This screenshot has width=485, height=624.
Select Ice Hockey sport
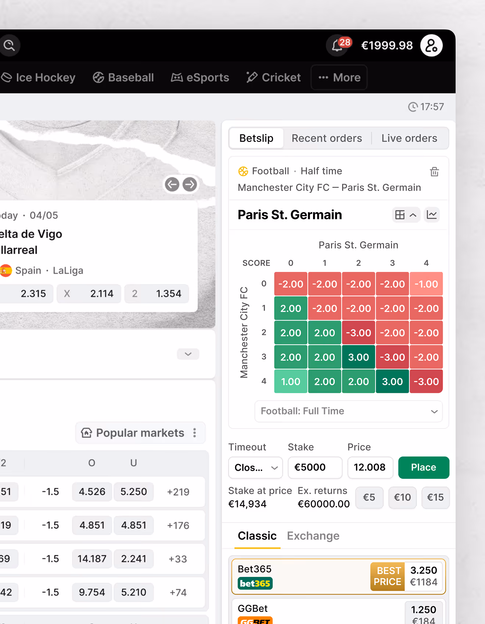[x=38, y=78]
